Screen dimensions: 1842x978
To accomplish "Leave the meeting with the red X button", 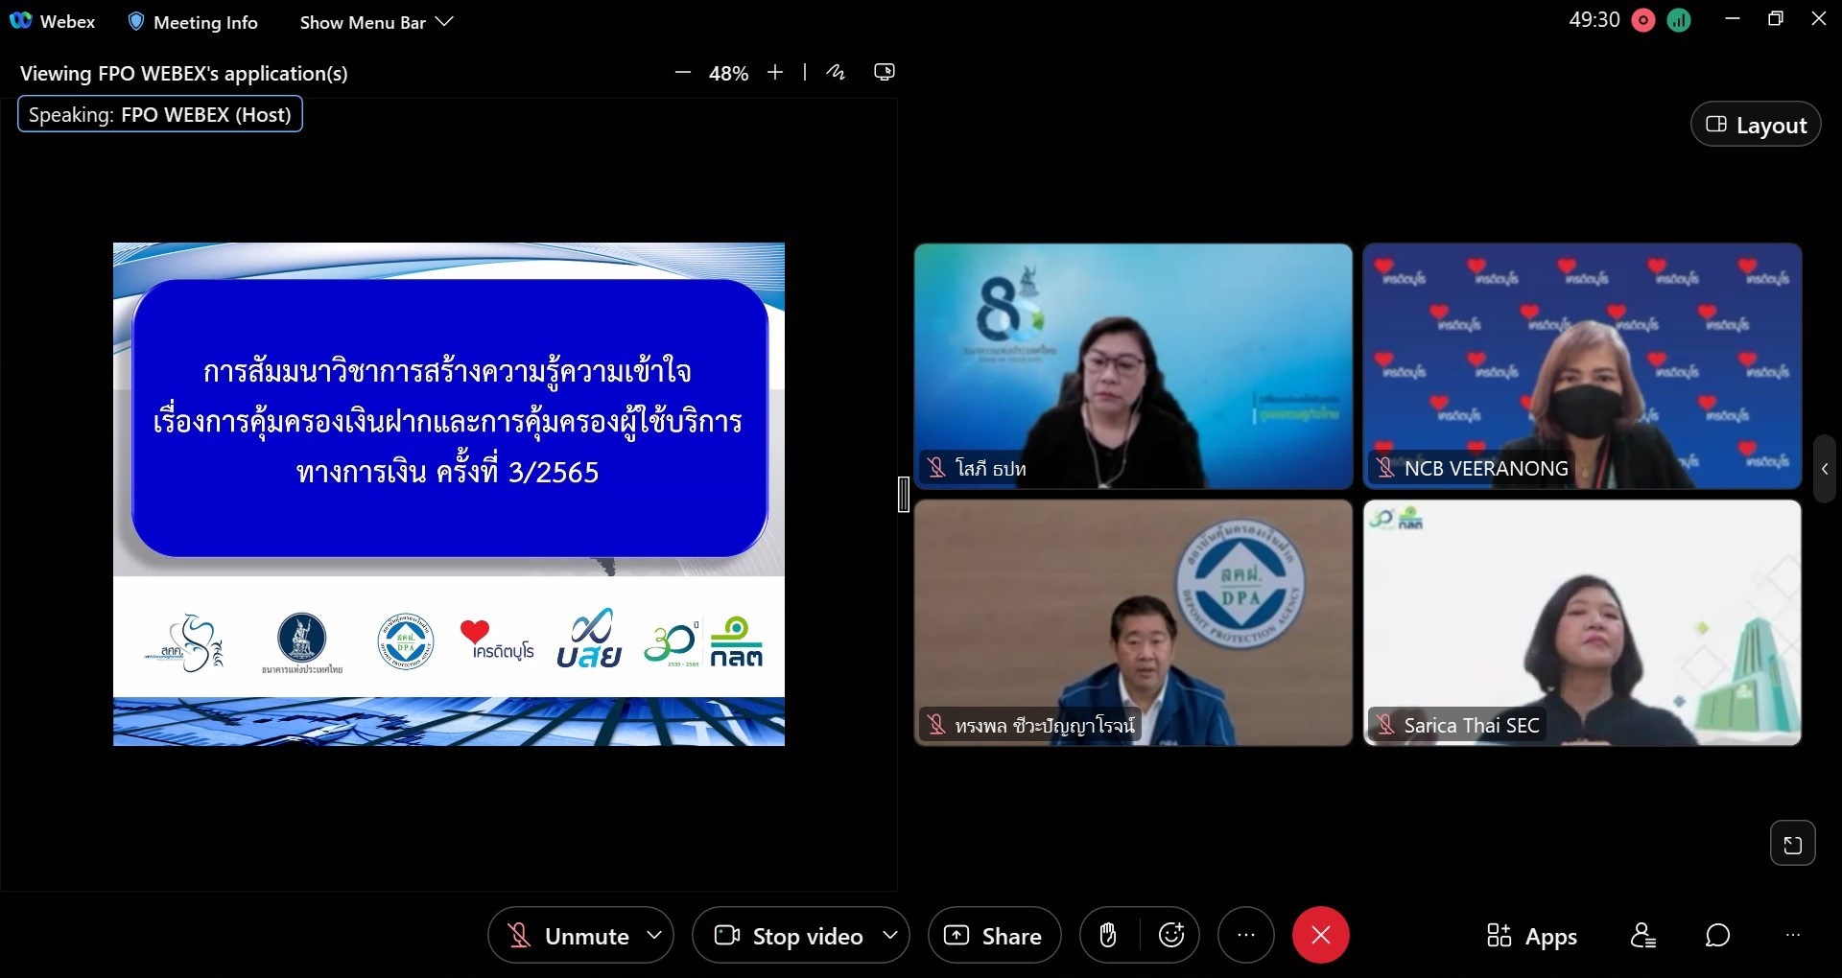I will [1321, 935].
